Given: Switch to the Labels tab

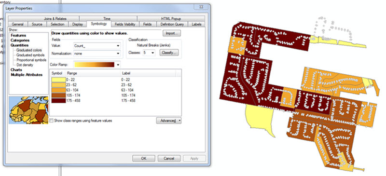Looking at the screenshot, I should coord(196,25).
